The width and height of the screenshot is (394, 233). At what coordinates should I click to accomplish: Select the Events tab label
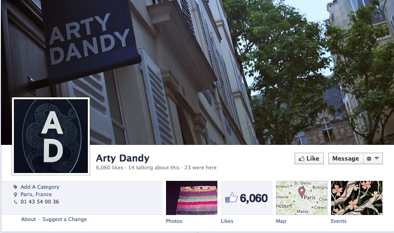coord(339,221)
